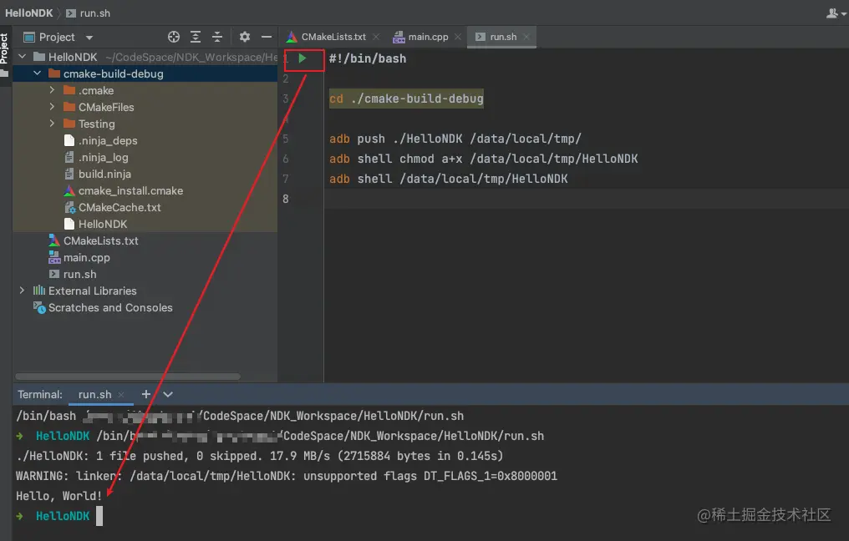Open the user account icon menu

click(836, 13)
